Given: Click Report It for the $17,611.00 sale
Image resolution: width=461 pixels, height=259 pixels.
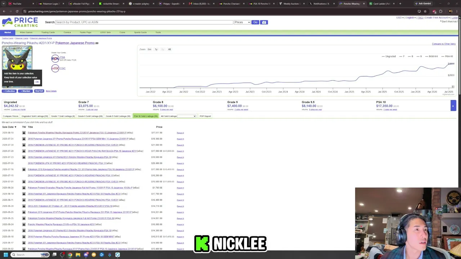Looking at the screenshot, I should click(180, 133).
